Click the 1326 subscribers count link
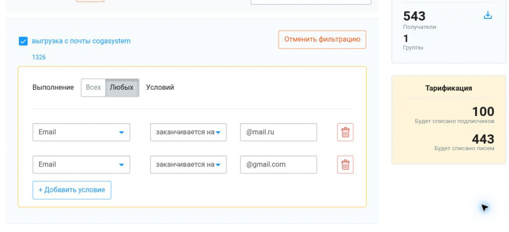 click(39, 58)
